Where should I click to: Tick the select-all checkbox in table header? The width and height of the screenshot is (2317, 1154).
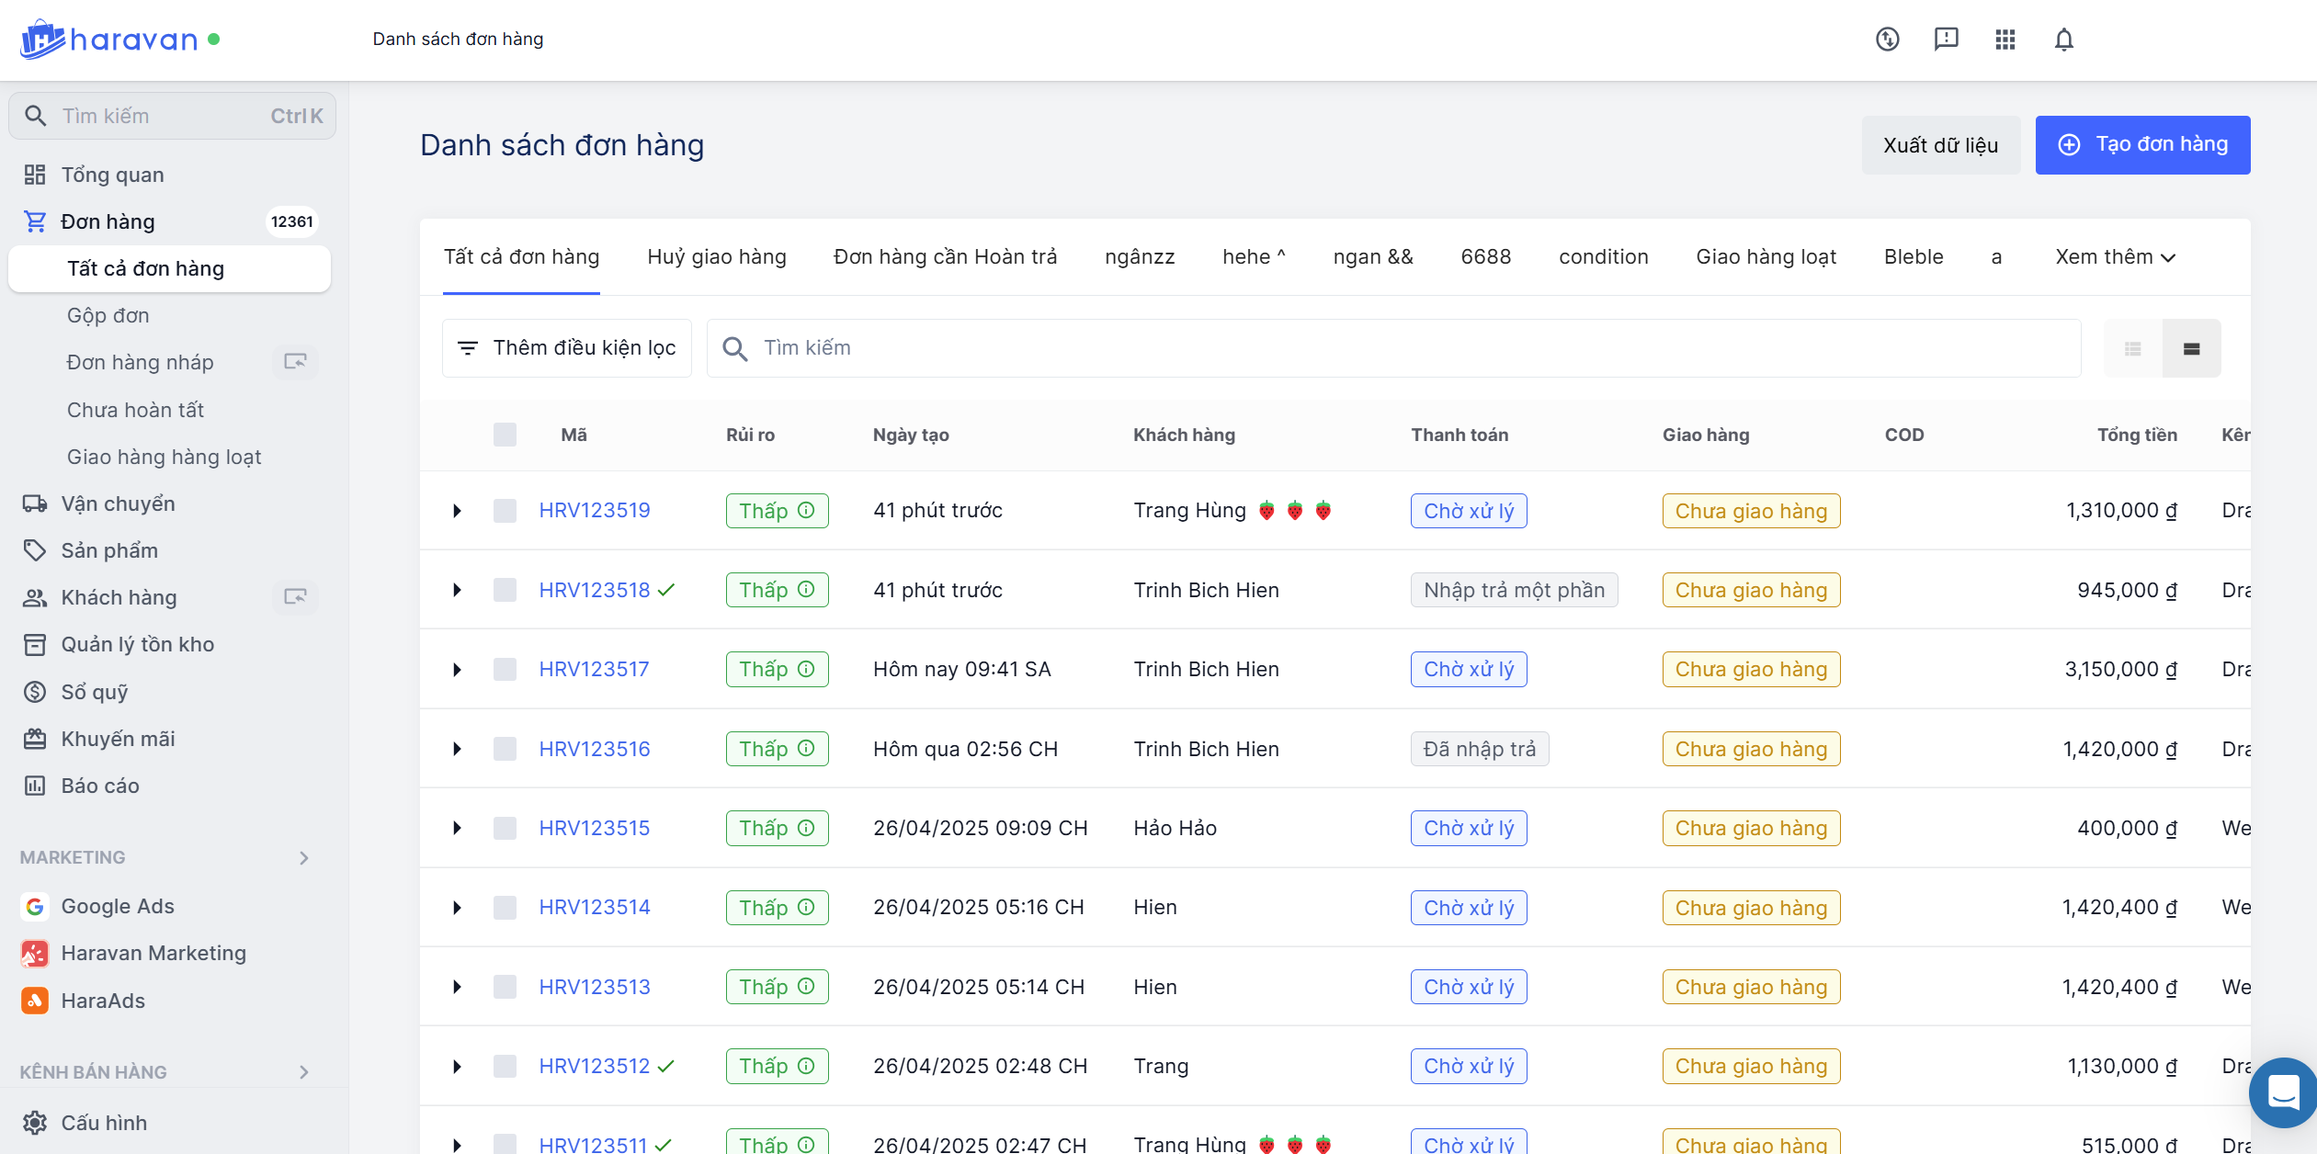pyautogui.click(x=505, y=435)
